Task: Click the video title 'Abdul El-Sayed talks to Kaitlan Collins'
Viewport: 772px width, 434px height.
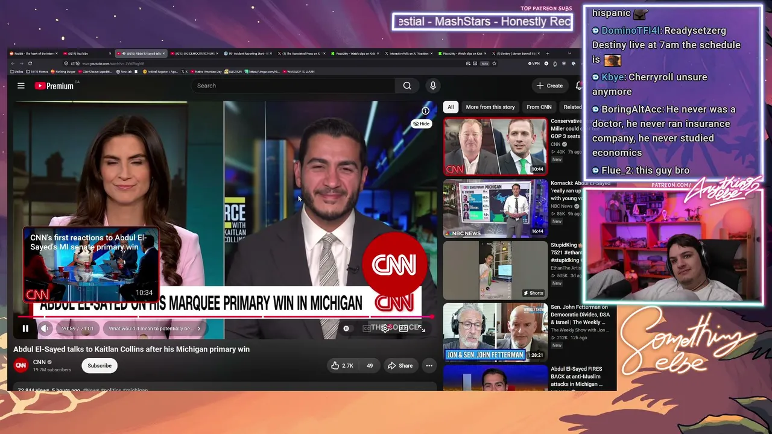Action: tap(131, 349)
